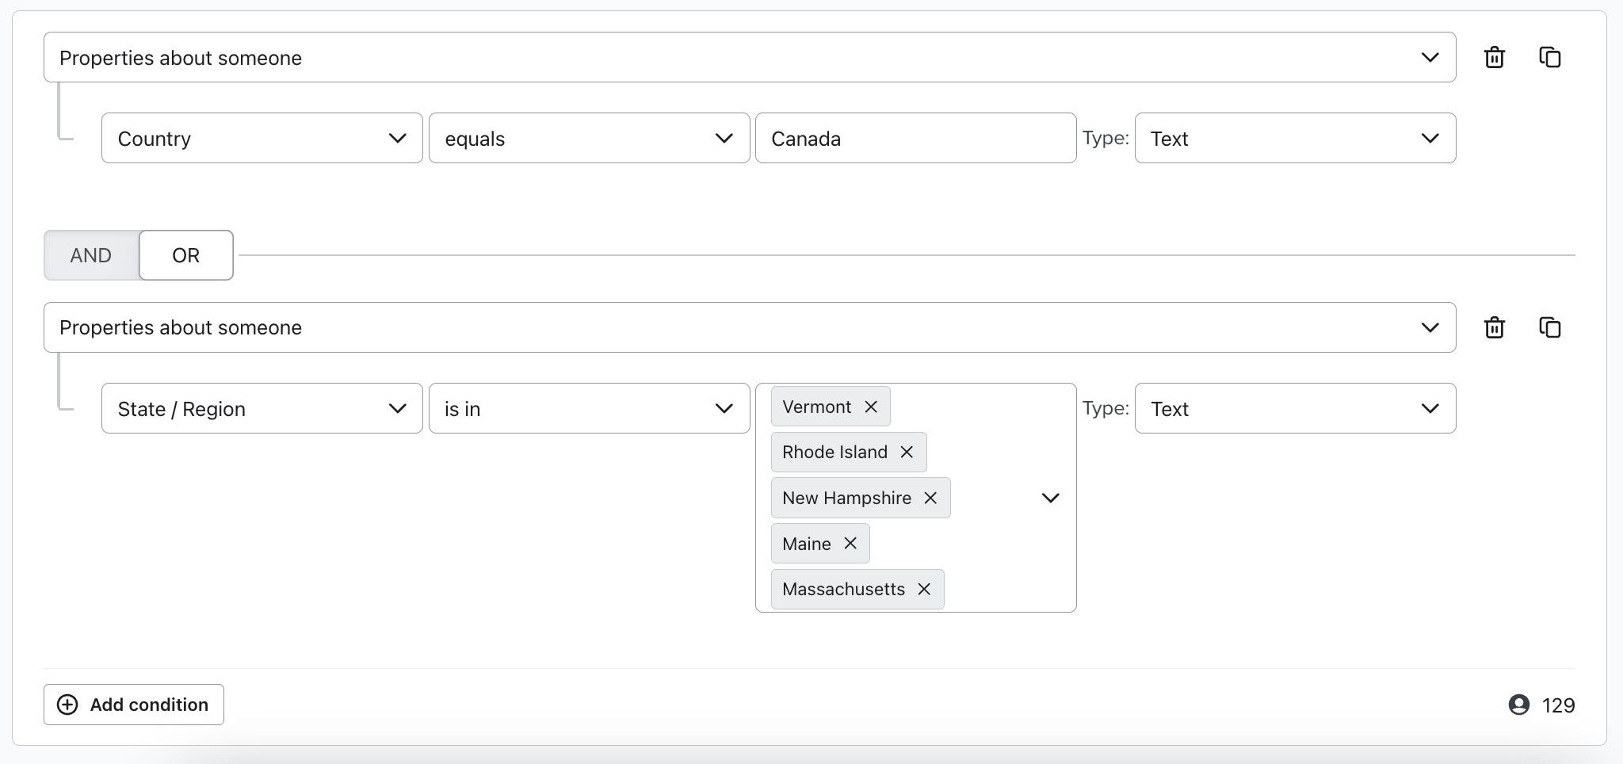
Task: Expand the collapsed state tags list
Action: [1050, 498]
